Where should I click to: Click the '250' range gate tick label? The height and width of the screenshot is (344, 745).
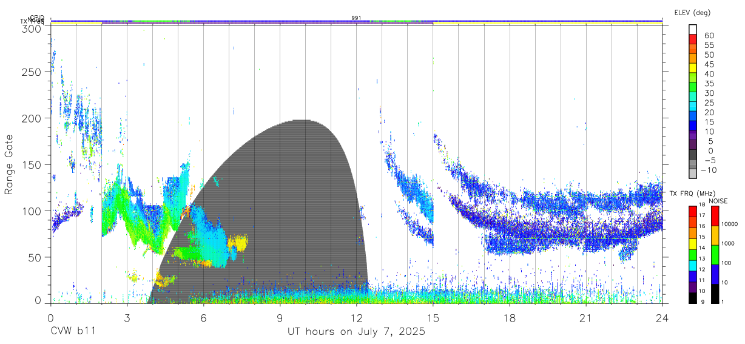(32, 72)
